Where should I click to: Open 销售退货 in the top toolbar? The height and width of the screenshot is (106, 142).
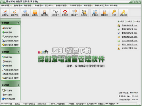(14, 13)
